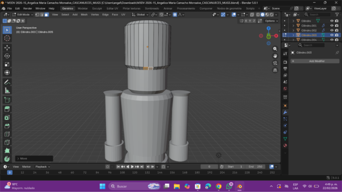Open the Playback dropdown
The height and width of the screenshot is (192, 342).
pos(42,167)
